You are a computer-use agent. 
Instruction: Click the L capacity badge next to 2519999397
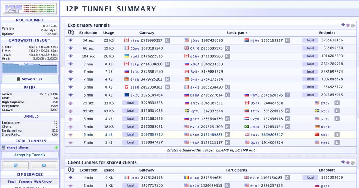point(167,40)
